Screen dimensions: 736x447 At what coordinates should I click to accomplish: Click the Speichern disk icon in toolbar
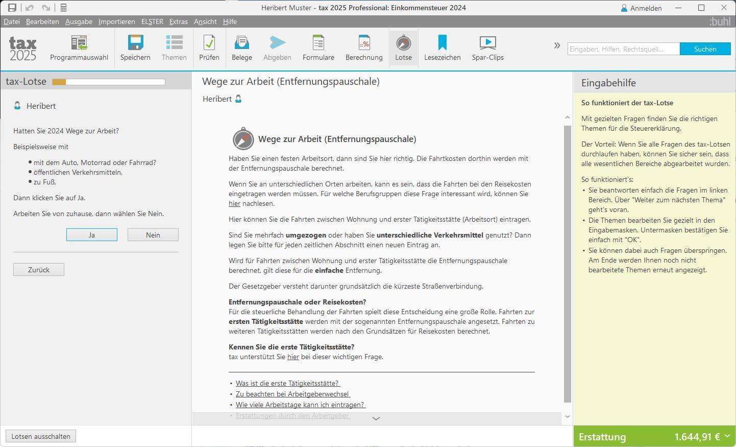135,43
